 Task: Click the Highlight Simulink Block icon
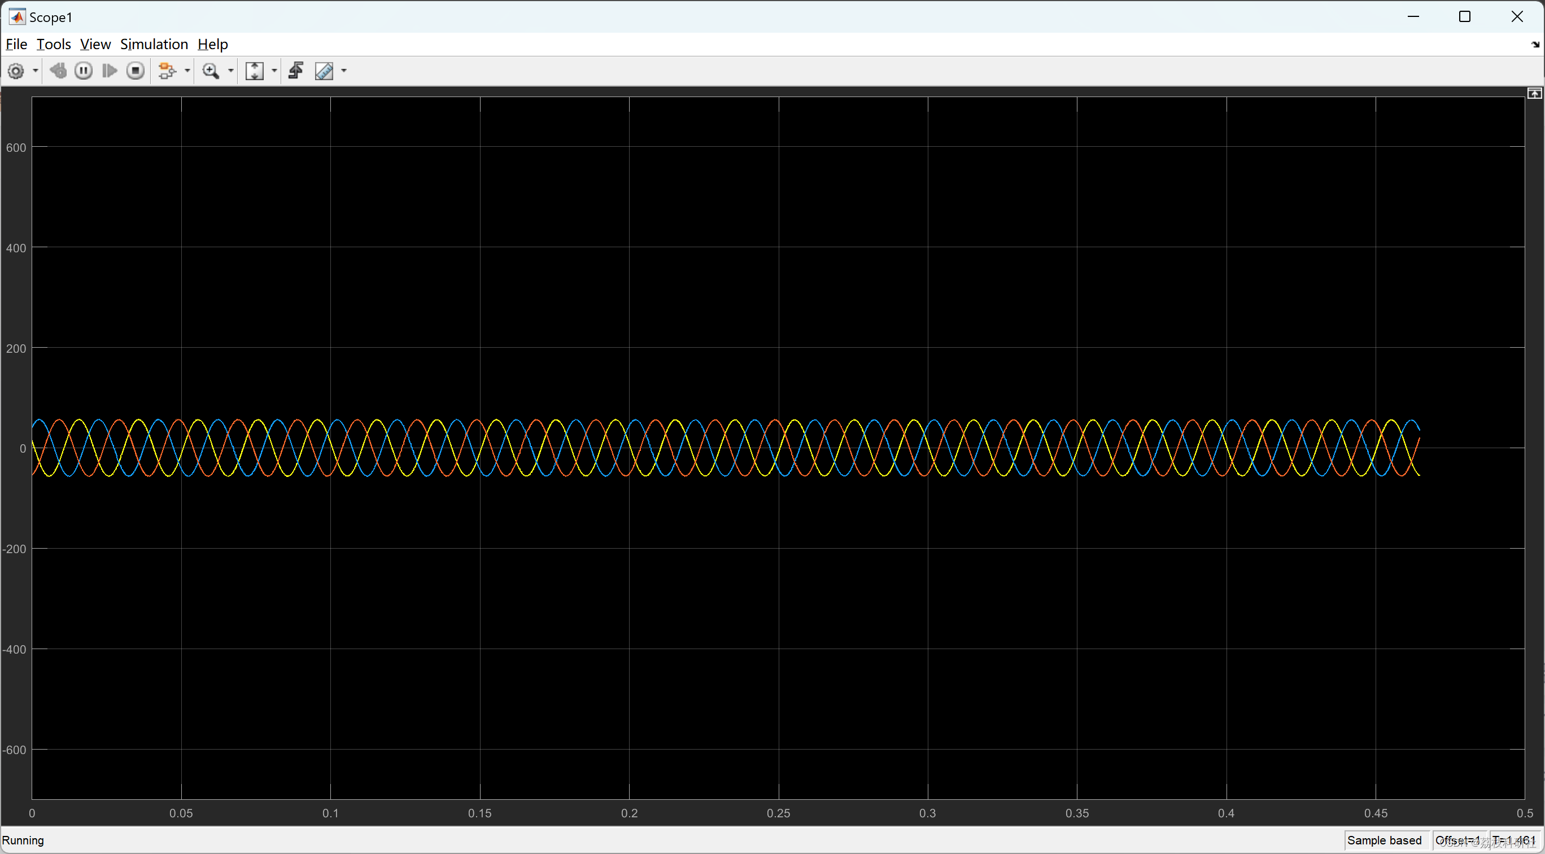pos(167,71)
